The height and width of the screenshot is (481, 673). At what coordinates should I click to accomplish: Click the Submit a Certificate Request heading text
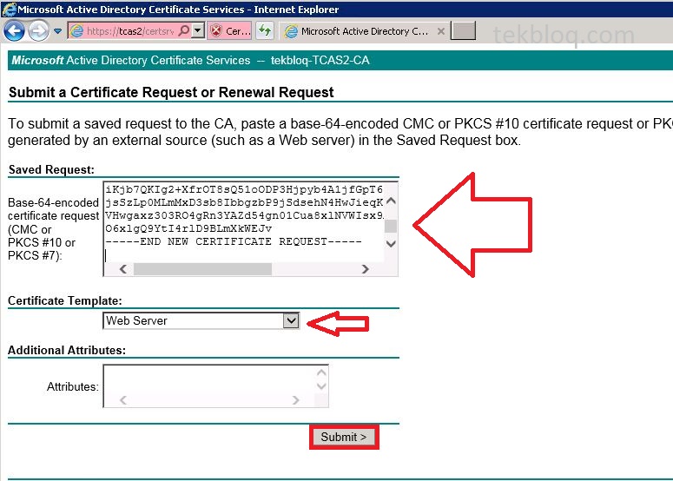click(x=171, y=92)
